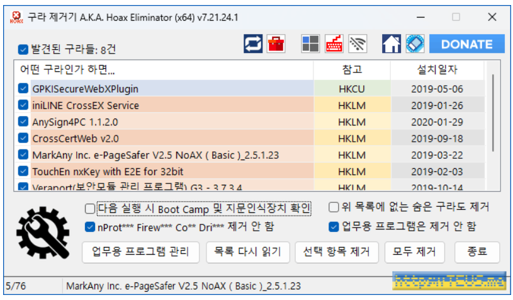This screenshot has height=300, width=513.
Task: Toggle nProt*** Firew*** 제거 안 함 checkbox
Action: (x=90, y=227)
